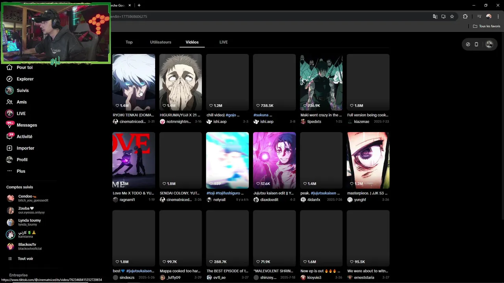
Task: Open the Profil avatar in sidebar
Action: pos(9,160)
